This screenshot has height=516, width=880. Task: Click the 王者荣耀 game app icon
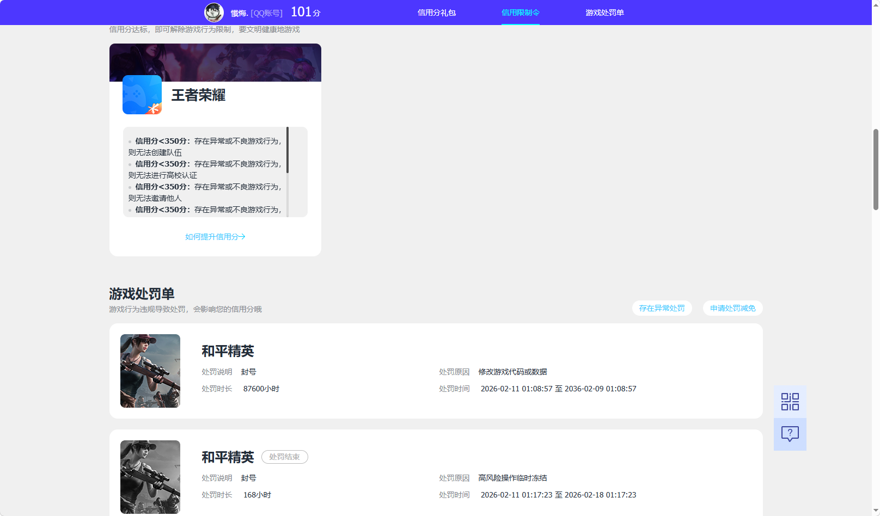(x=142, y=95)
